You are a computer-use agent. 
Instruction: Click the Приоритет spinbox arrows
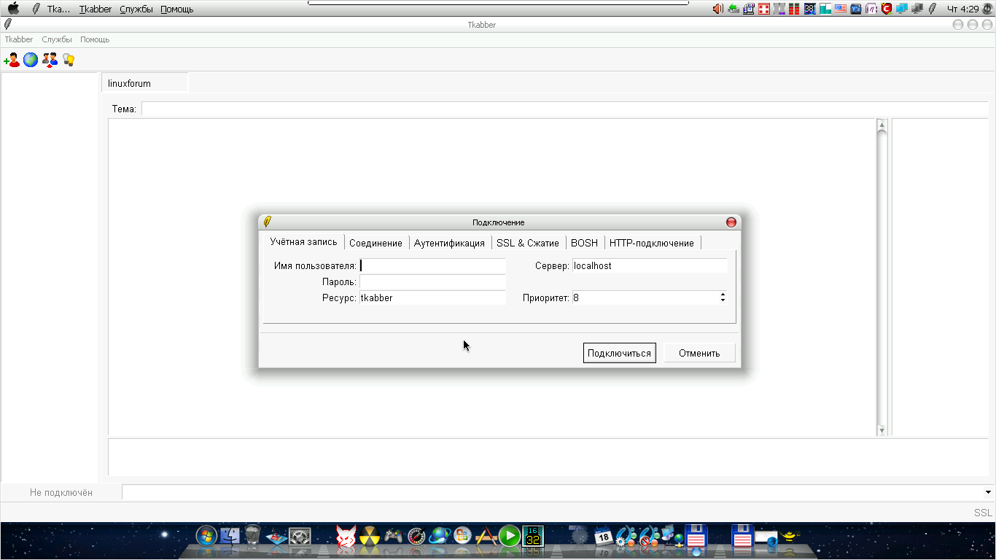[723, 297]
